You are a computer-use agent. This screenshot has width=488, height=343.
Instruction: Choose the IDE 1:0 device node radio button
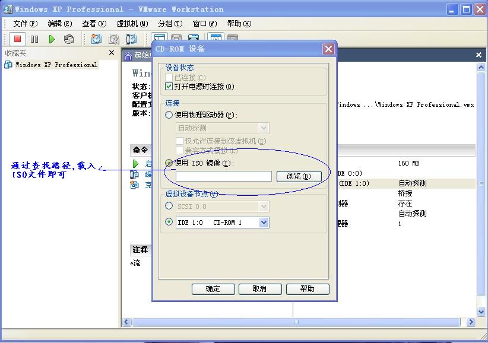click(169, 222)
